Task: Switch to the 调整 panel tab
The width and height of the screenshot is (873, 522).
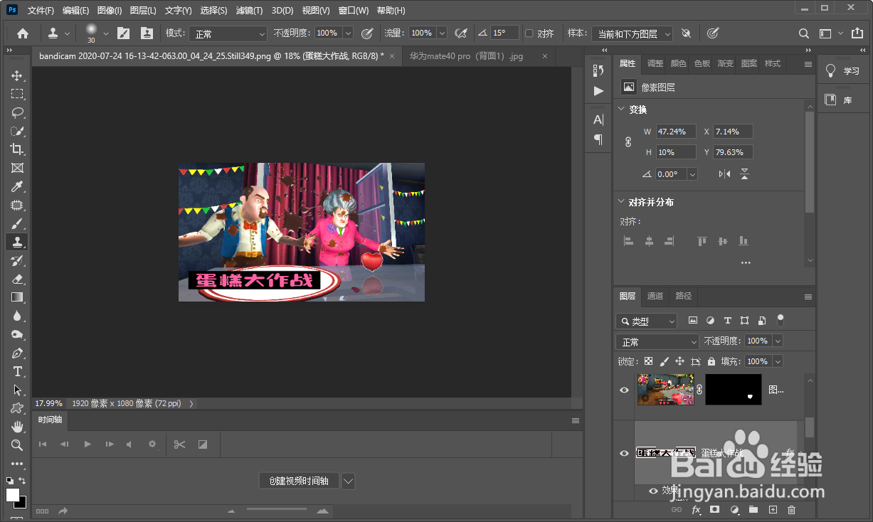Action: coord(655,63)
